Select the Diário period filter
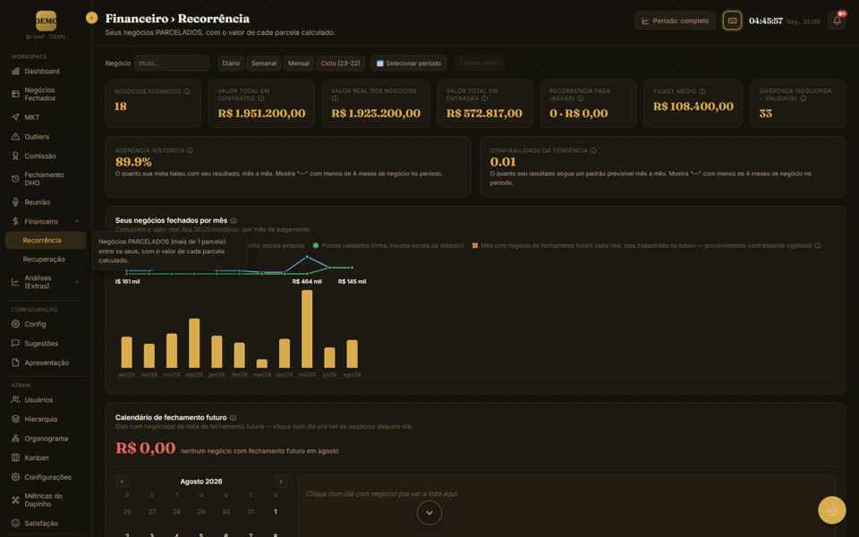 (x=231, y=63)
